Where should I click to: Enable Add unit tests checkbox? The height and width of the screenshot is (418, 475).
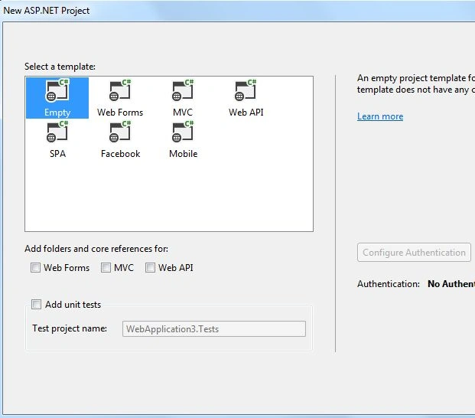click(37, 304)
